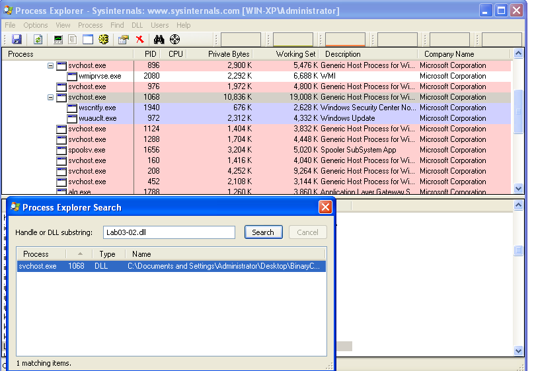Collapse the svchost.exe PID 896 tree node
Screen dimensions: 536x371
point(51,65)
